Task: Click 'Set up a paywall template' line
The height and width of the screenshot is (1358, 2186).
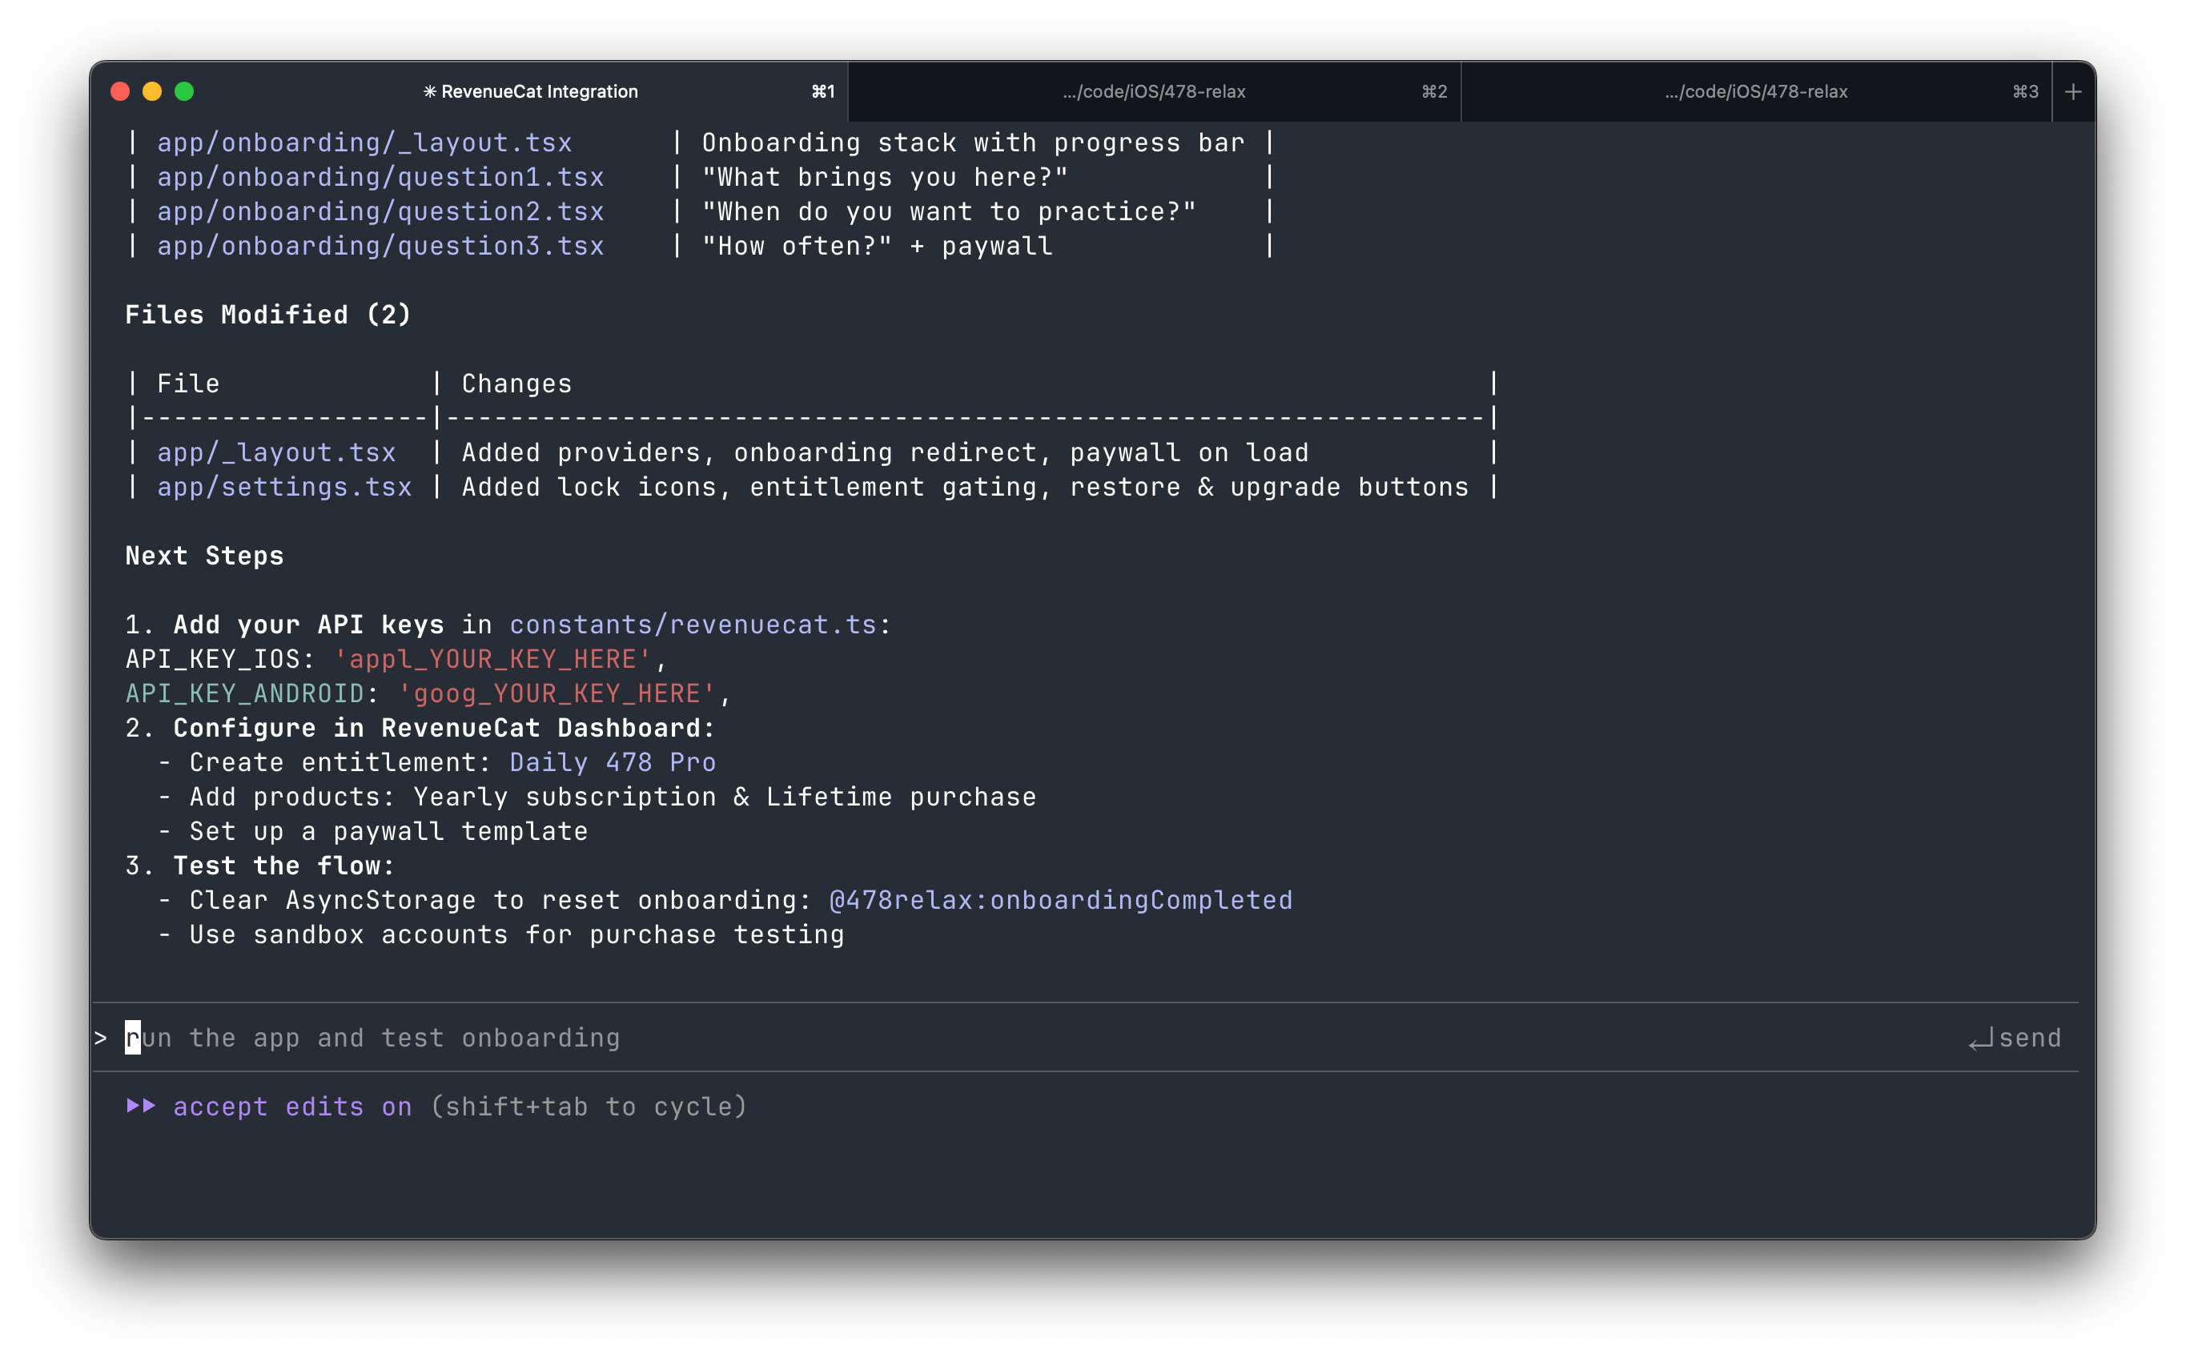Action: pos(388,832)
